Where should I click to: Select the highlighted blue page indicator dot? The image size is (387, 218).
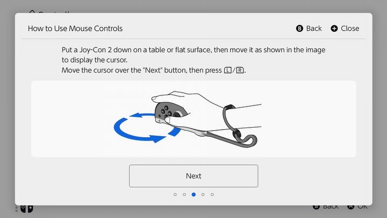click(193, 194)
